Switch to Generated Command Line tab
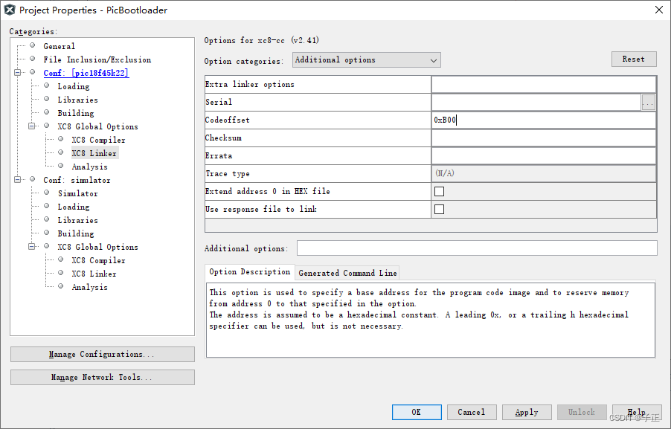The height and width of the screenshot is (429, 671). (x=347, y=272)
